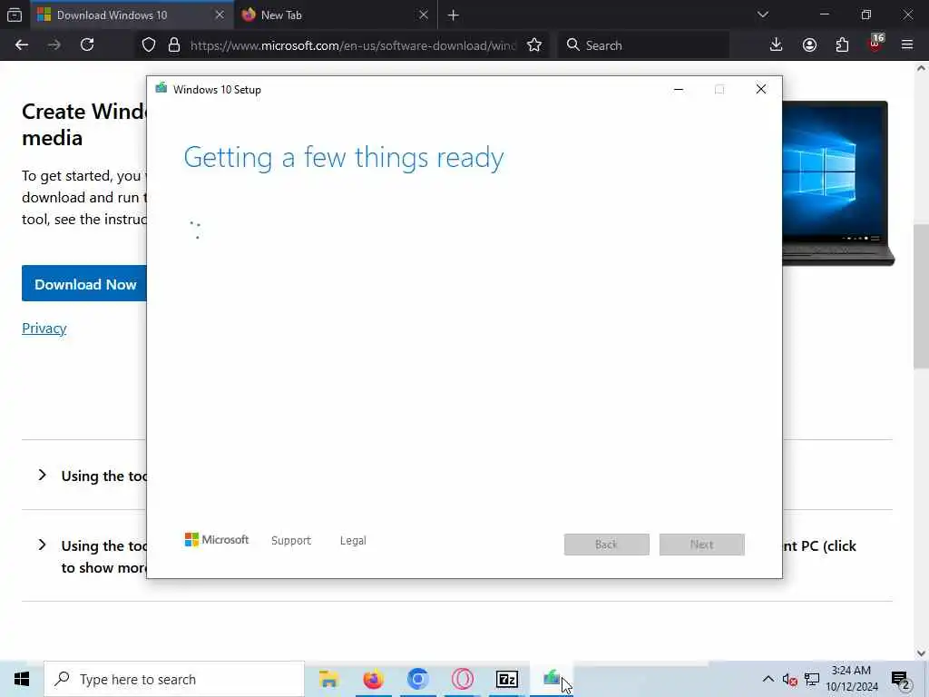Click the Microsoft logo in Setup footer

pos(217,539)
